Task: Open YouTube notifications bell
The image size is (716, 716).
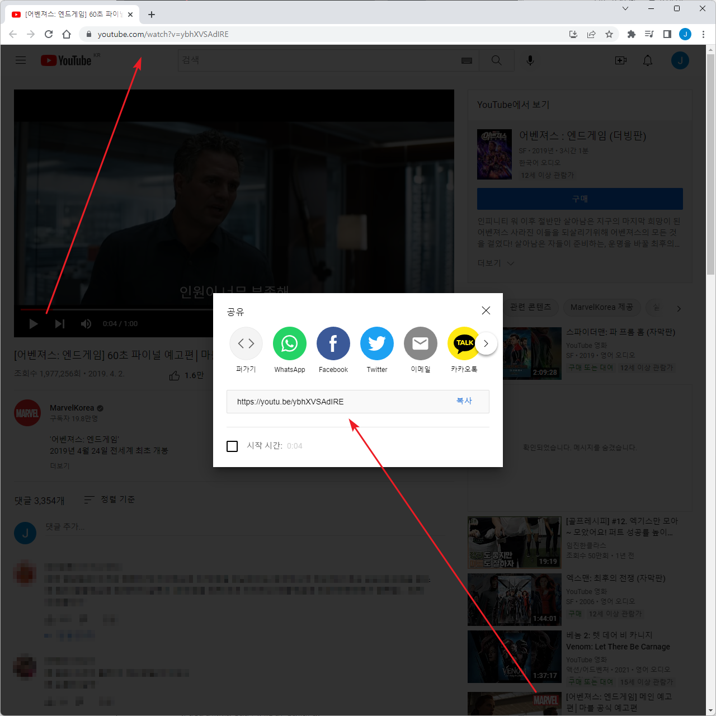Action: (x=648, y=60)
